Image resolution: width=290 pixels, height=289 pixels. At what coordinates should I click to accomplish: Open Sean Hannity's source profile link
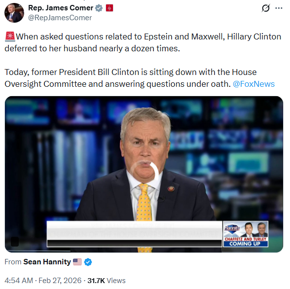click(47, 262)
